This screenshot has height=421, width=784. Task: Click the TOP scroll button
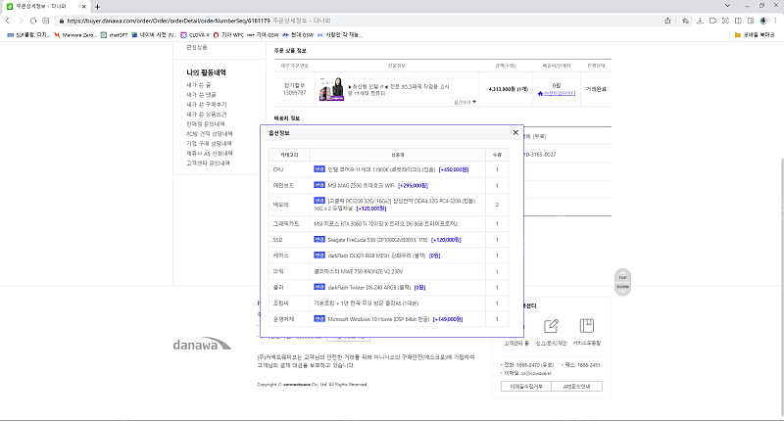point(622,276)
